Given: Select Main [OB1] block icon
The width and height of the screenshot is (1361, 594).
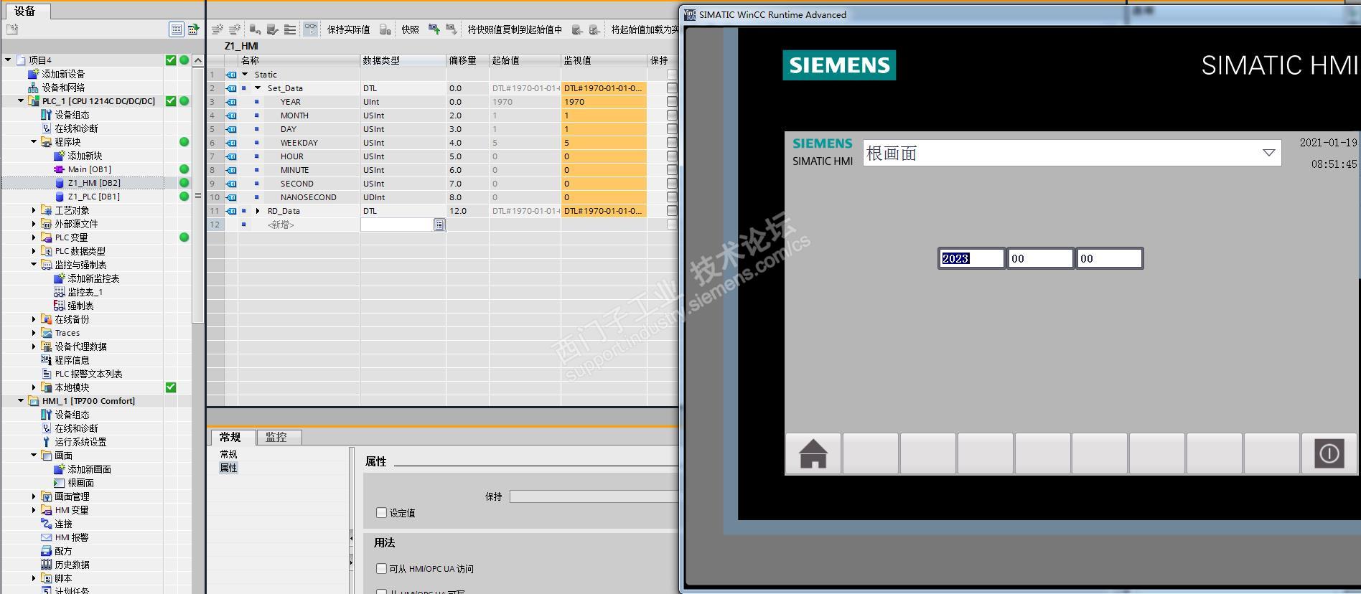Looking at the screenshot, I should tap(59, 169).
